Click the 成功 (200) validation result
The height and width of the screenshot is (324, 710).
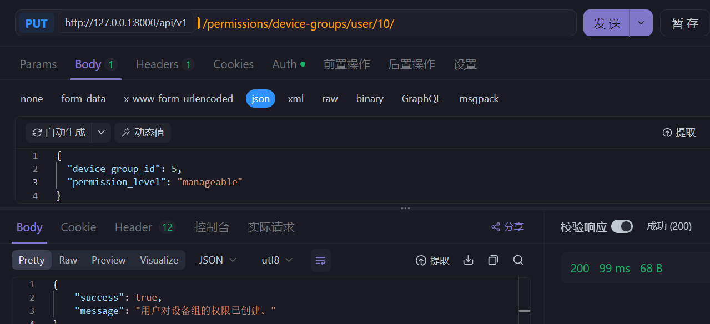tap(669, 226)
